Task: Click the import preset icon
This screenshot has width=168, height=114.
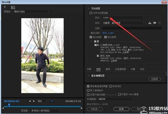Action: click(155, 23)
